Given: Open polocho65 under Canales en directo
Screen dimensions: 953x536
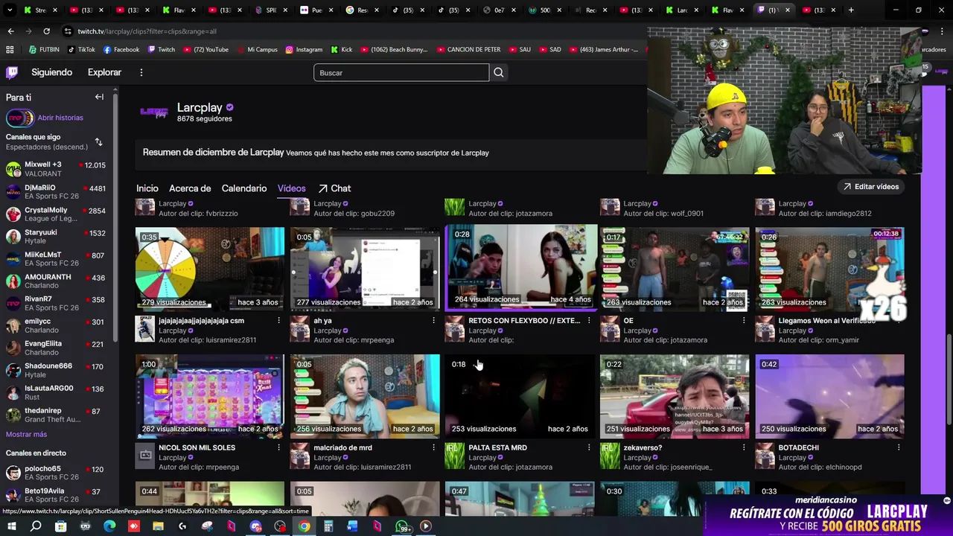Looking at the screenshot, I should [x=56, y=473].
